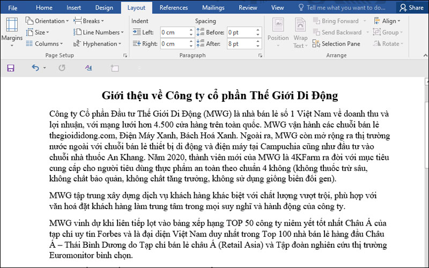This screenshot has width=429, height=268.
Task: Open the Size dropdown
Action: 38,32
